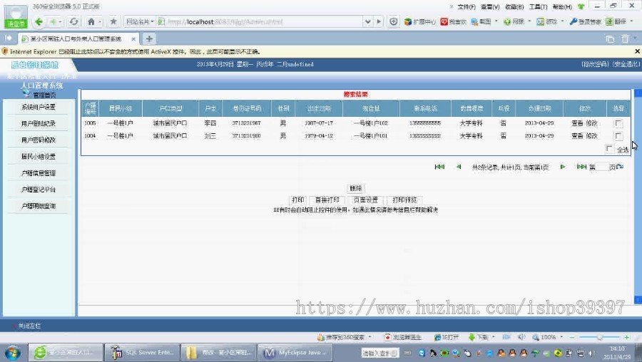The width and height of the screenshot is (642, 362).
Task: Expand the forward button history arrow
Action: point(60,21)
